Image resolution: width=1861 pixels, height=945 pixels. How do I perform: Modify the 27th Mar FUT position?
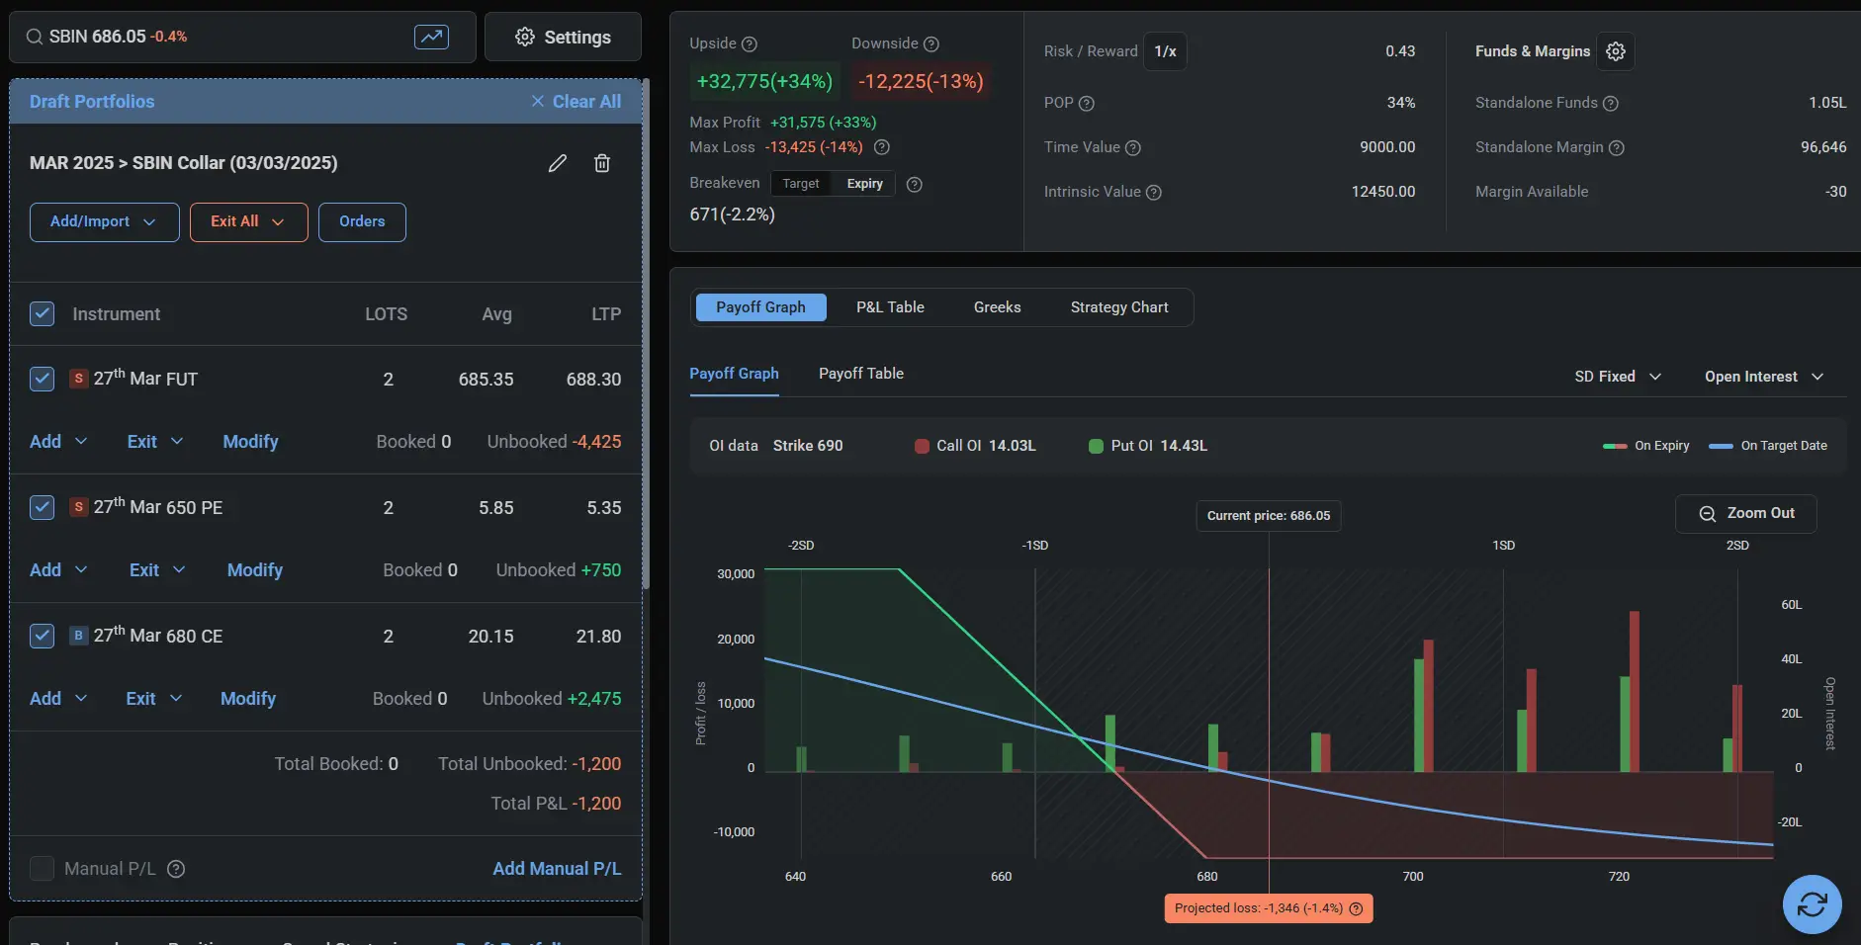coord(250,442)
